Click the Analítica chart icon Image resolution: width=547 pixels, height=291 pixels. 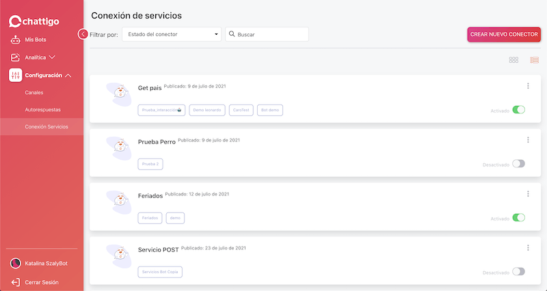pos(15,57)
